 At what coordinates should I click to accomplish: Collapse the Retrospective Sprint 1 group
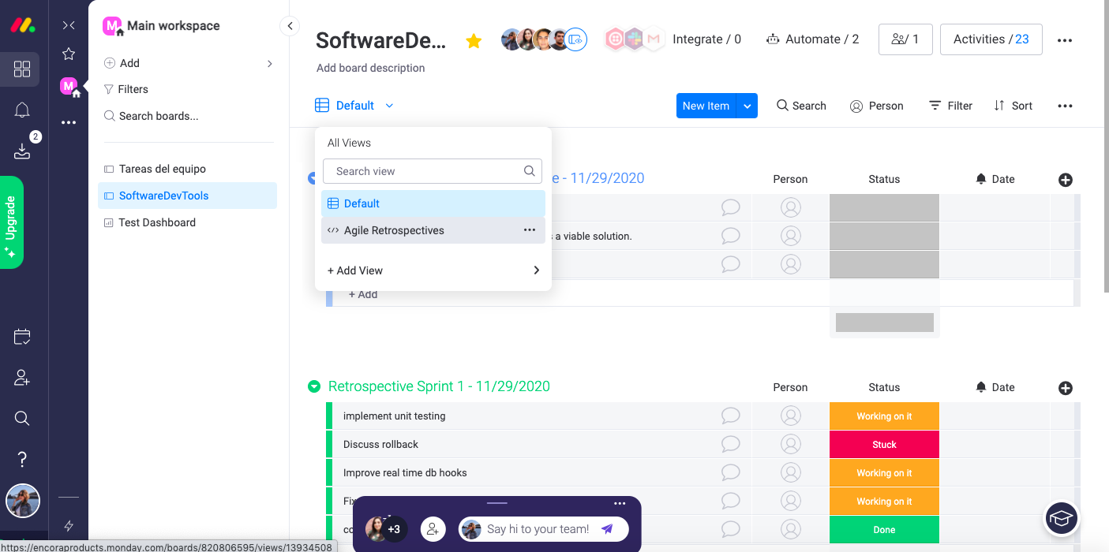coord(314,386)
